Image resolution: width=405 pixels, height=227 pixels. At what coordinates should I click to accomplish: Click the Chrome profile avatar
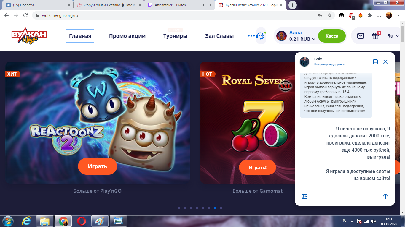click(389, 15)
